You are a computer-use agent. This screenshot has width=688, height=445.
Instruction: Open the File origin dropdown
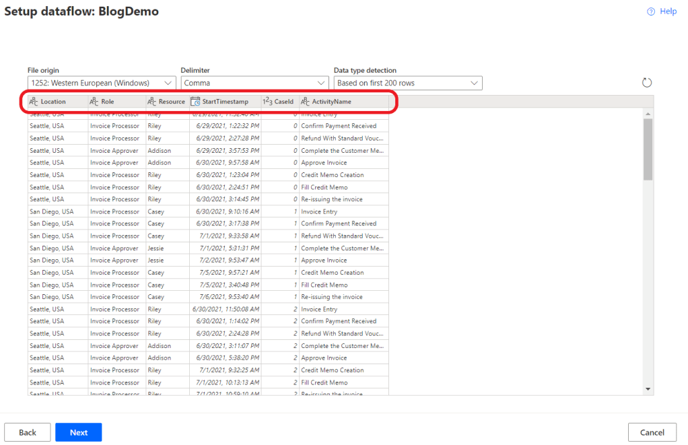coord(102,83)
